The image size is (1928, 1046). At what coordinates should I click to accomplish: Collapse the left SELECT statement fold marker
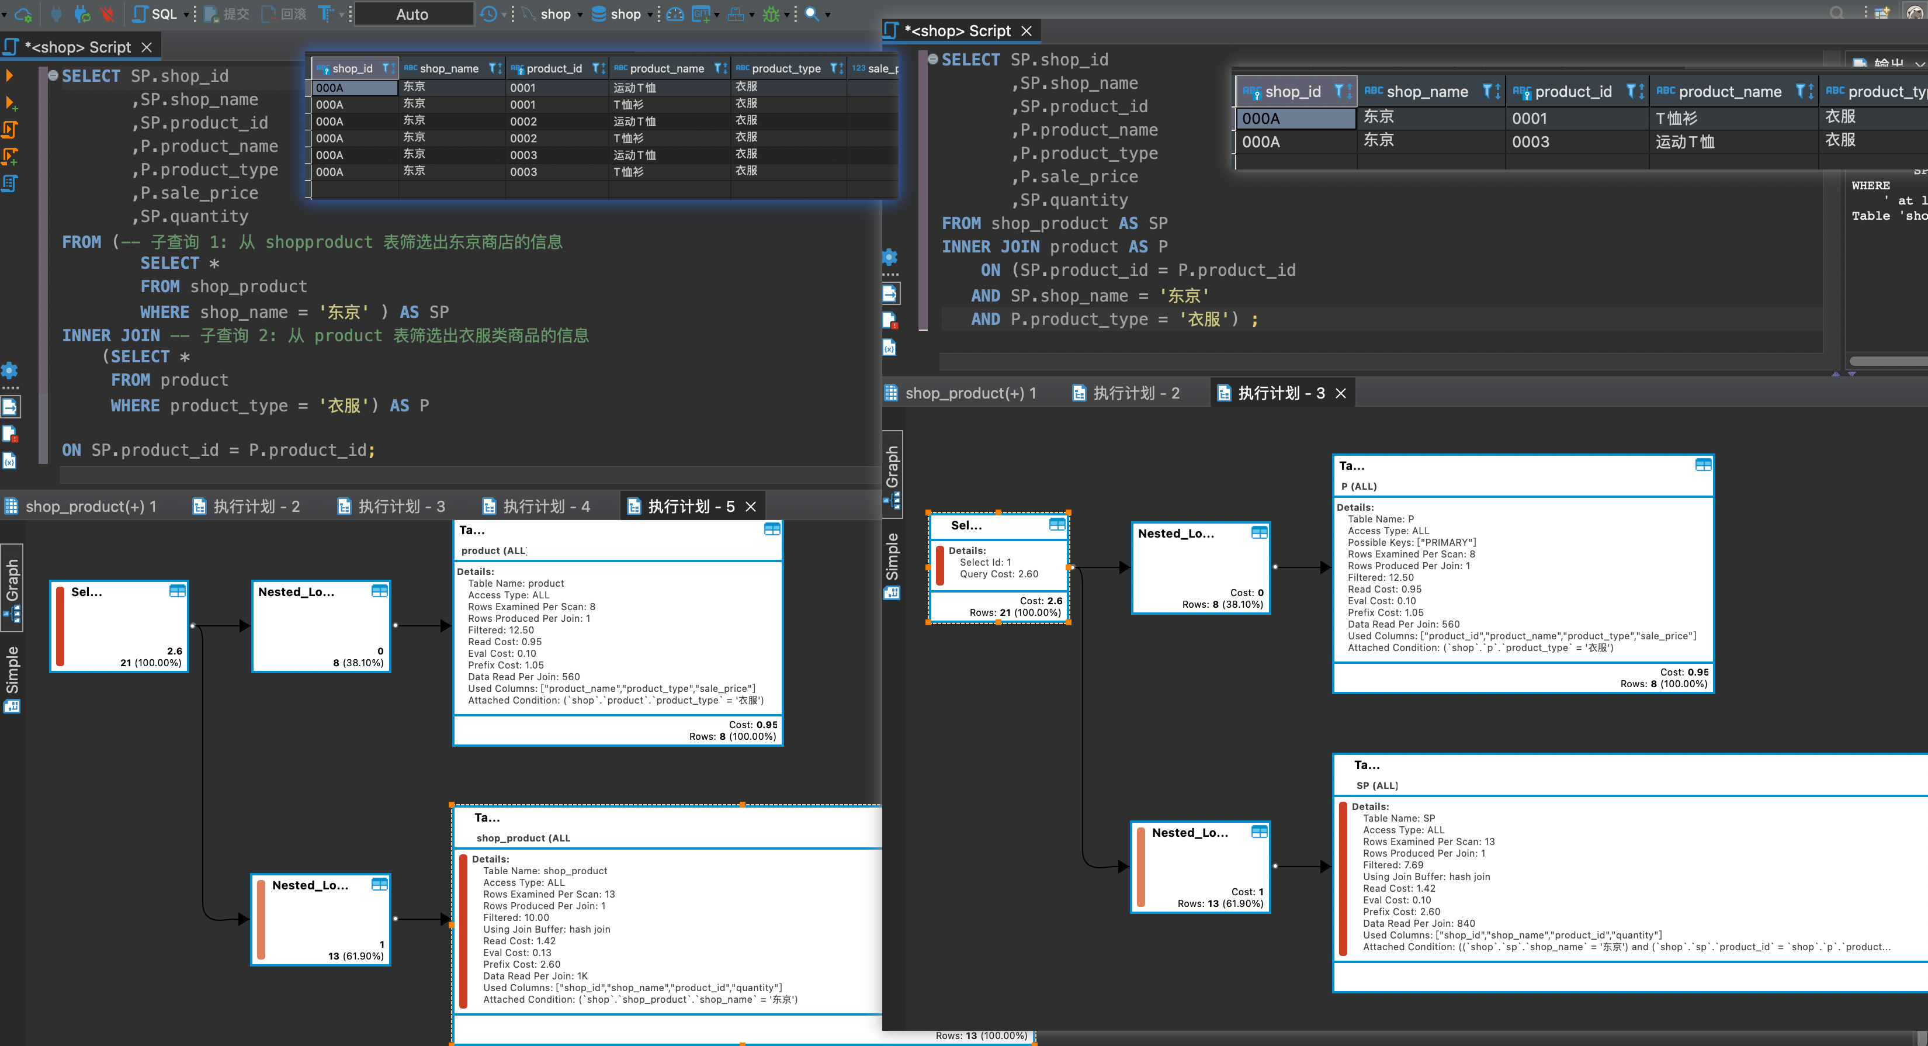pyautogui.click(x=53, y=75)
